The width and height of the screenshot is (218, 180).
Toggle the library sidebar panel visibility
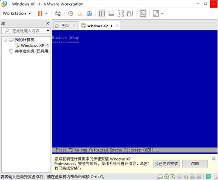pos(102,13)
